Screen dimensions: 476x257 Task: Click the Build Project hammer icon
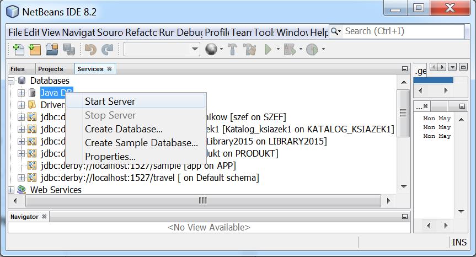[x=232, y=49]
